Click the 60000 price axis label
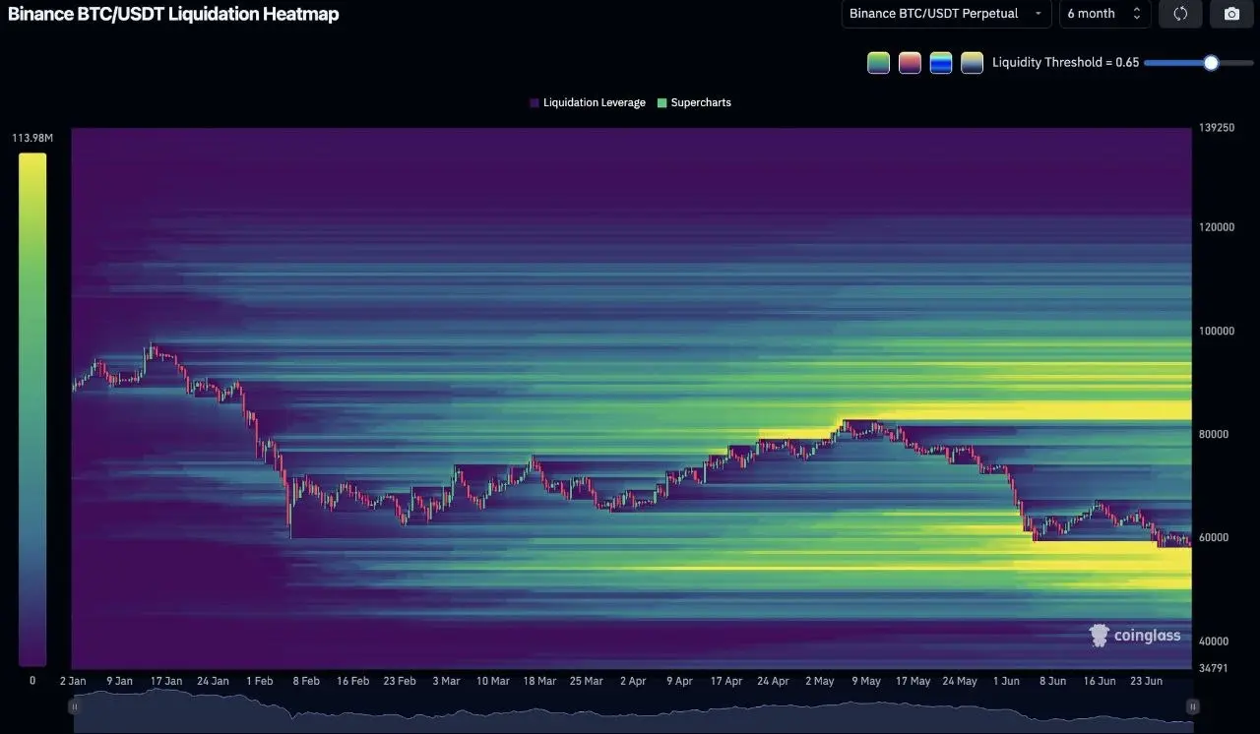The height and width of the screenshot is (734, 1260). point(1215,537)
